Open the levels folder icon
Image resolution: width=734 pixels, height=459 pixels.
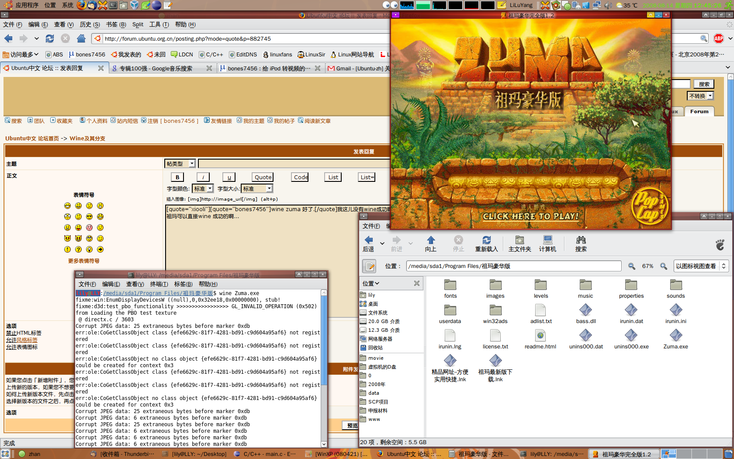click(540, 285)
